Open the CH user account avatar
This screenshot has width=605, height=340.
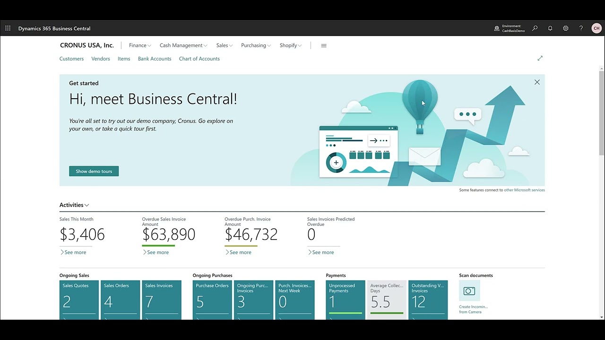tap(596, 28)
